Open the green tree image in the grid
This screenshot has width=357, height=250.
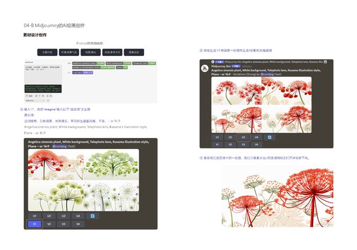pos(111,164)
